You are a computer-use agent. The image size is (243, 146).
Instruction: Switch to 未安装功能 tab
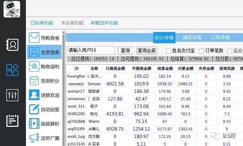72,23
